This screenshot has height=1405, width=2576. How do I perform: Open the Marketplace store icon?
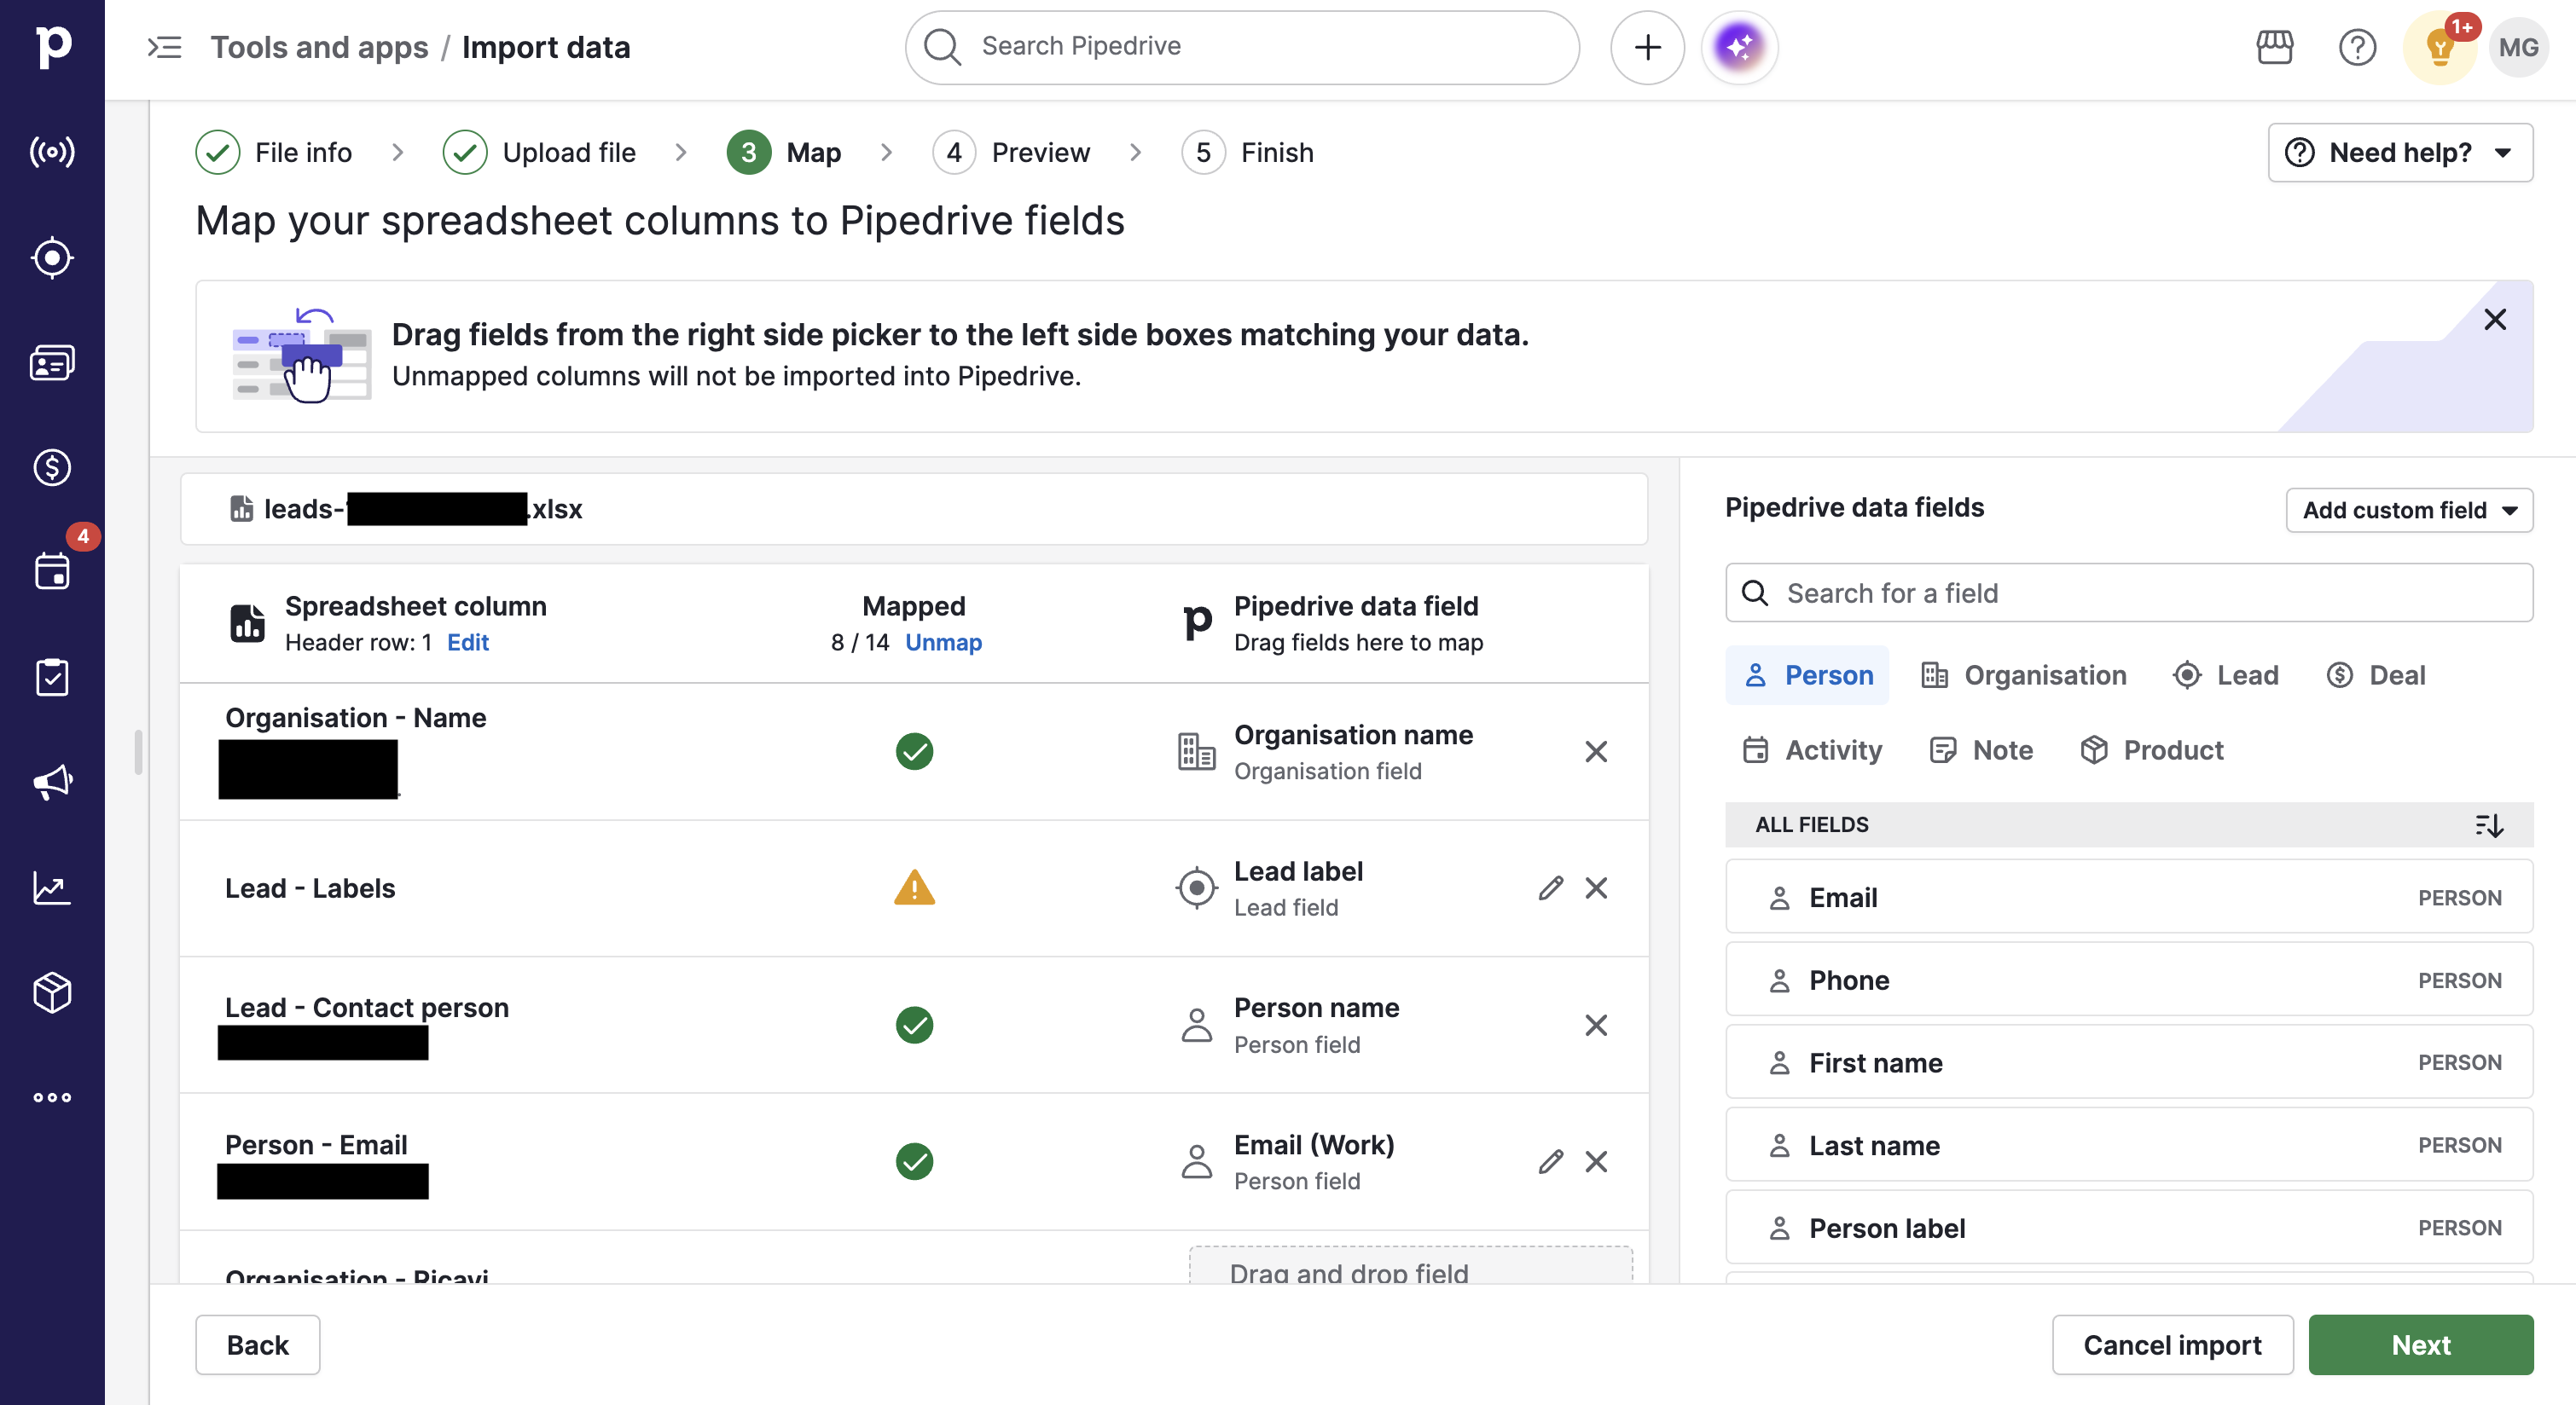click(2274, 47)
